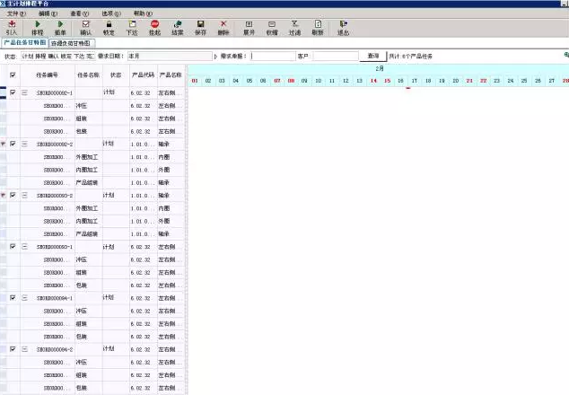The image size is (569, 395).
Task: Click the 收缩 collapse-all toolbar icon
Action: click(x=272, y=24)
